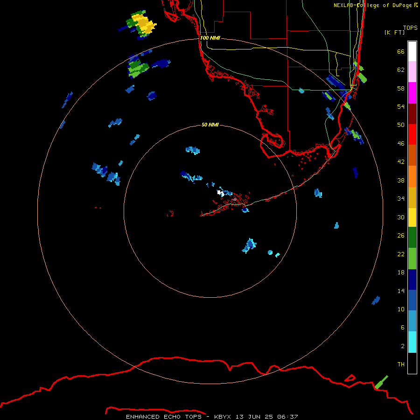Pick the magenta legend color band
Image resolution: width=420 pixels, height=420 pixels.
(x=412, y=93)
